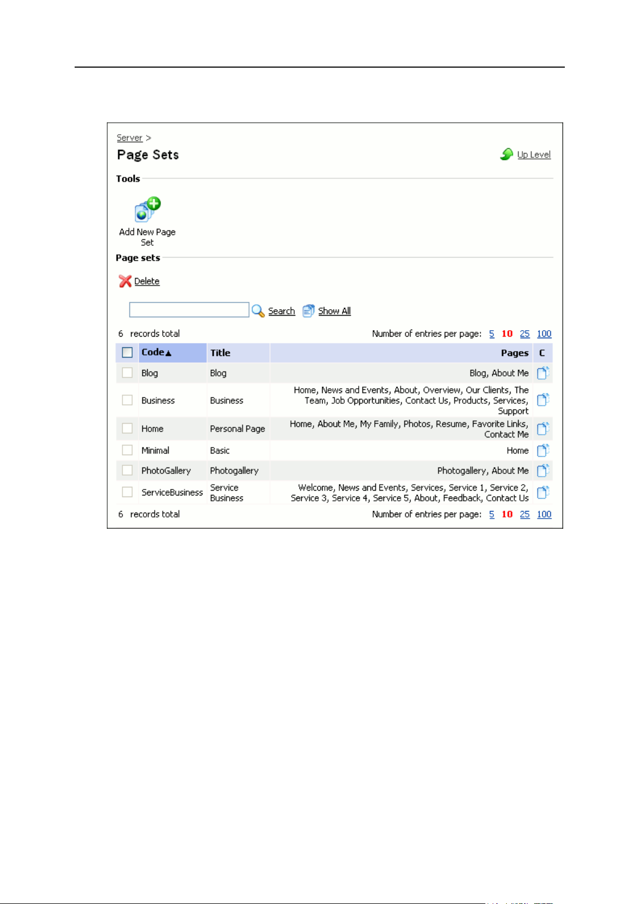This screenshot has width=640, height=904.
Task: Click the Up Level link
Action: pos(534,155)
